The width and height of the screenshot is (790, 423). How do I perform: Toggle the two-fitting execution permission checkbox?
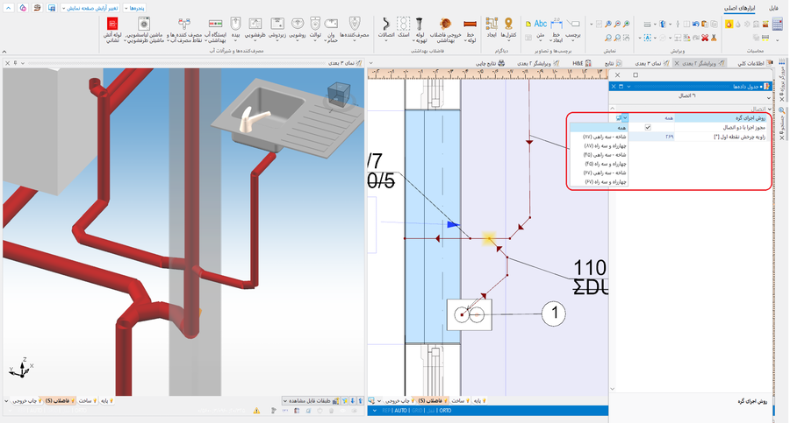click(x=648, y=127)
